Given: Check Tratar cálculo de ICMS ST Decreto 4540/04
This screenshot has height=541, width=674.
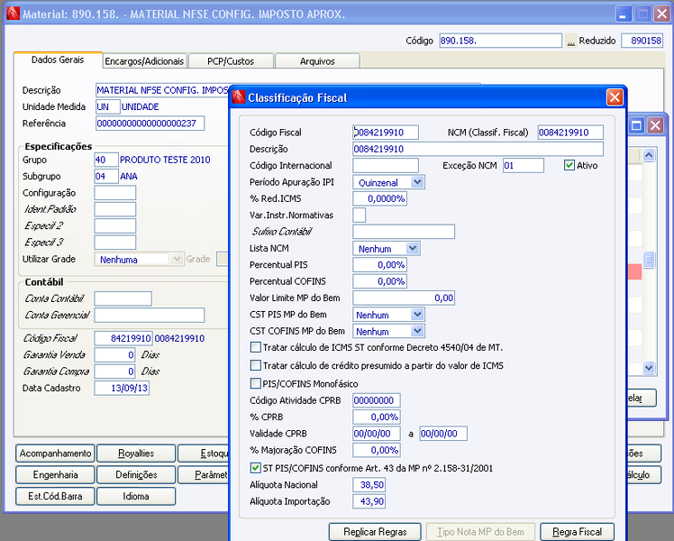Looking at the screenshot, I should (255, 347).
